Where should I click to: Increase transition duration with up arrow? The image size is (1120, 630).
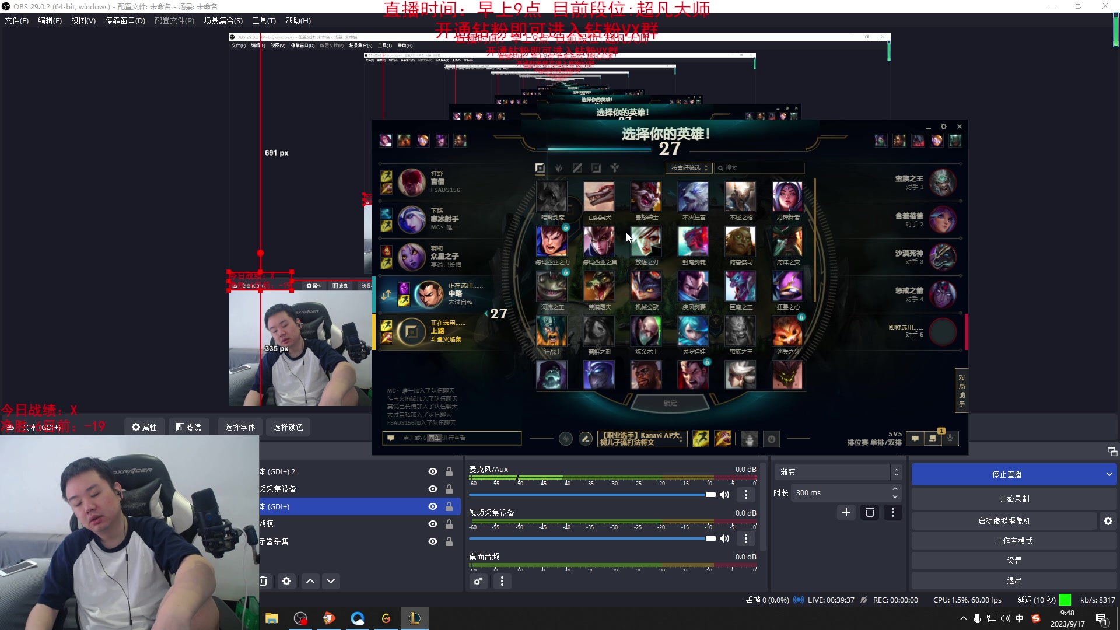[x=895, y=489]
